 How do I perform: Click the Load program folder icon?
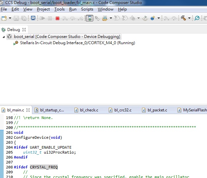pos(105,18)
